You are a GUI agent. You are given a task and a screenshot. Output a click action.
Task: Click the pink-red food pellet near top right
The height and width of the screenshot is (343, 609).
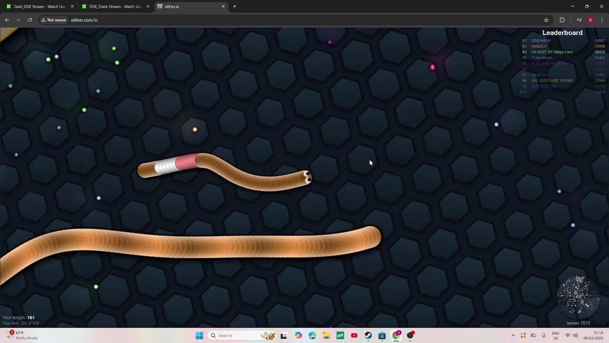pyautogui.click(x=432, y=67)
